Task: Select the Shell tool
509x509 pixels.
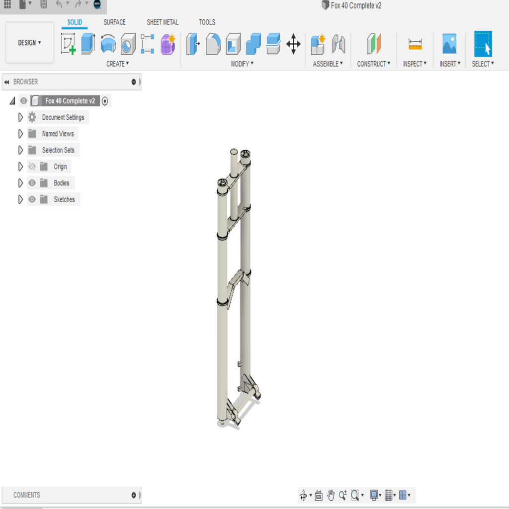Action: point(234,44)
